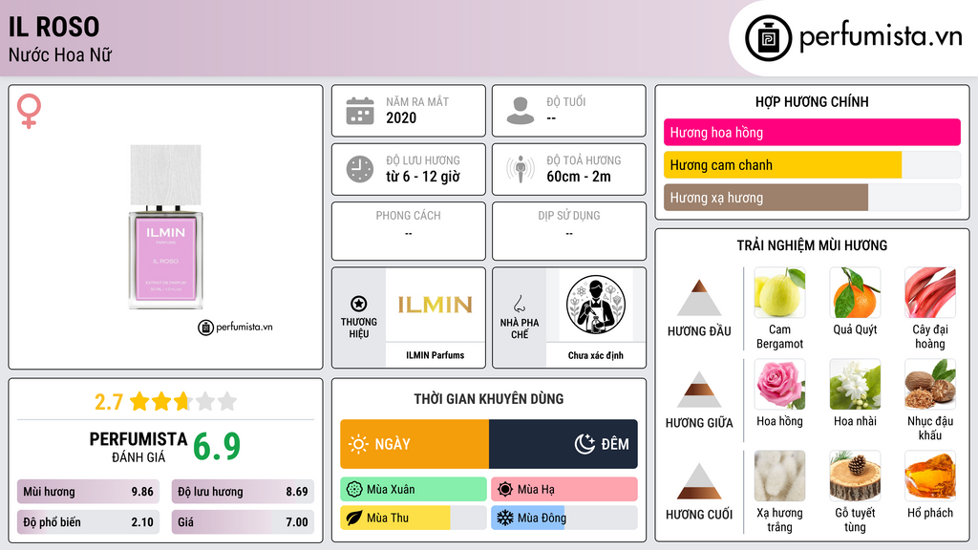978x550 pixels.
Task: Click the release year 2020
Action: [x=401, y=117]
